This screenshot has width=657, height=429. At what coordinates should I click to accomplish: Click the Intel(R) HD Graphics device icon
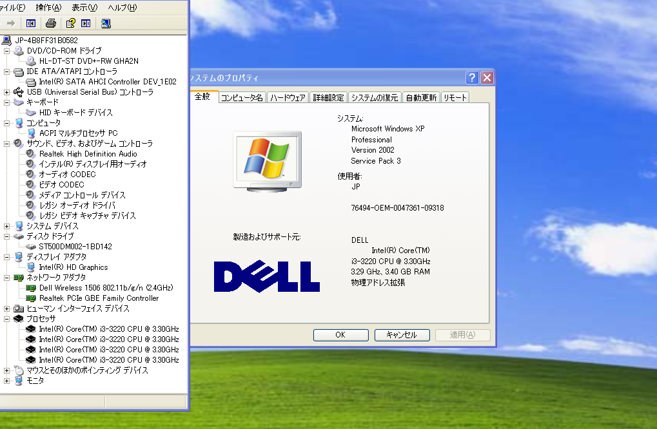tap(30, 267)
